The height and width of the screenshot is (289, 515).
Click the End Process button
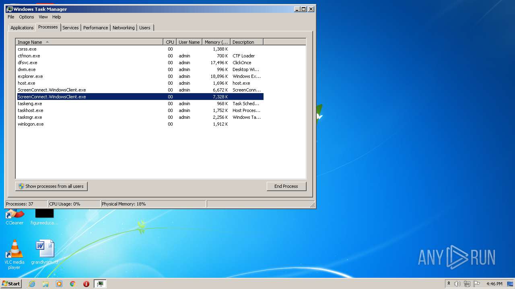[x=286, y=186]
